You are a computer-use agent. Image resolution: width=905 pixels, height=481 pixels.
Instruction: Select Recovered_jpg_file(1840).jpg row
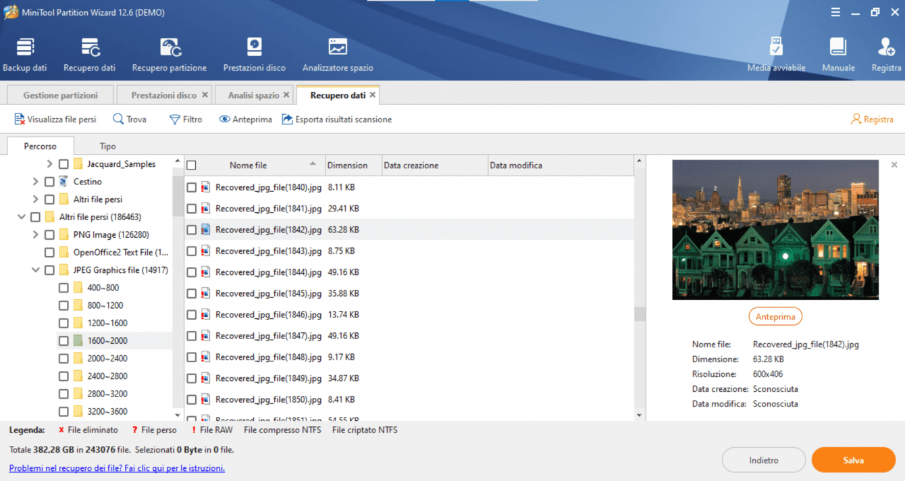(409, 187)
